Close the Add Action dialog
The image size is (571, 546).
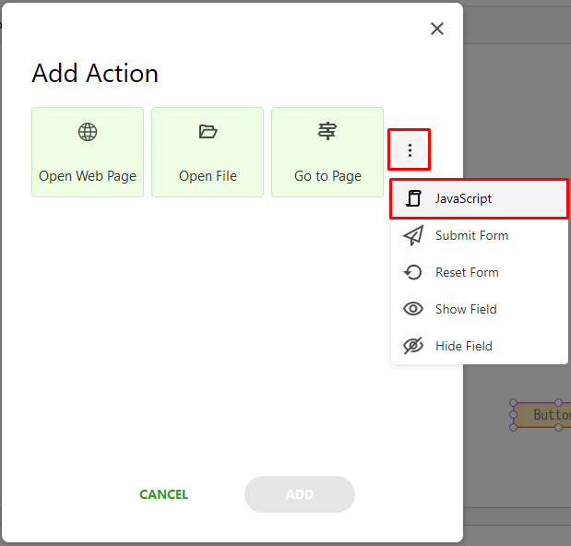pyautogui.click(x=437, y=29)
